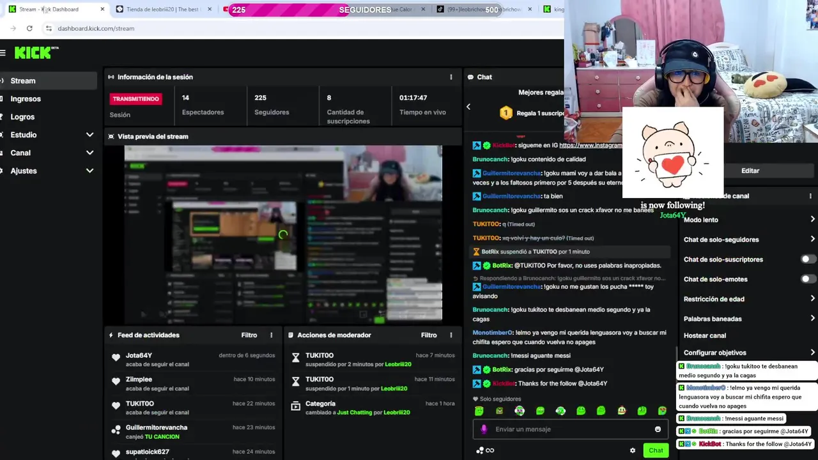Open the three-dot menu for Acciones de moderador
Image resolution: width=818 pixels, height=460 pixels.
[x=451, y=335]
